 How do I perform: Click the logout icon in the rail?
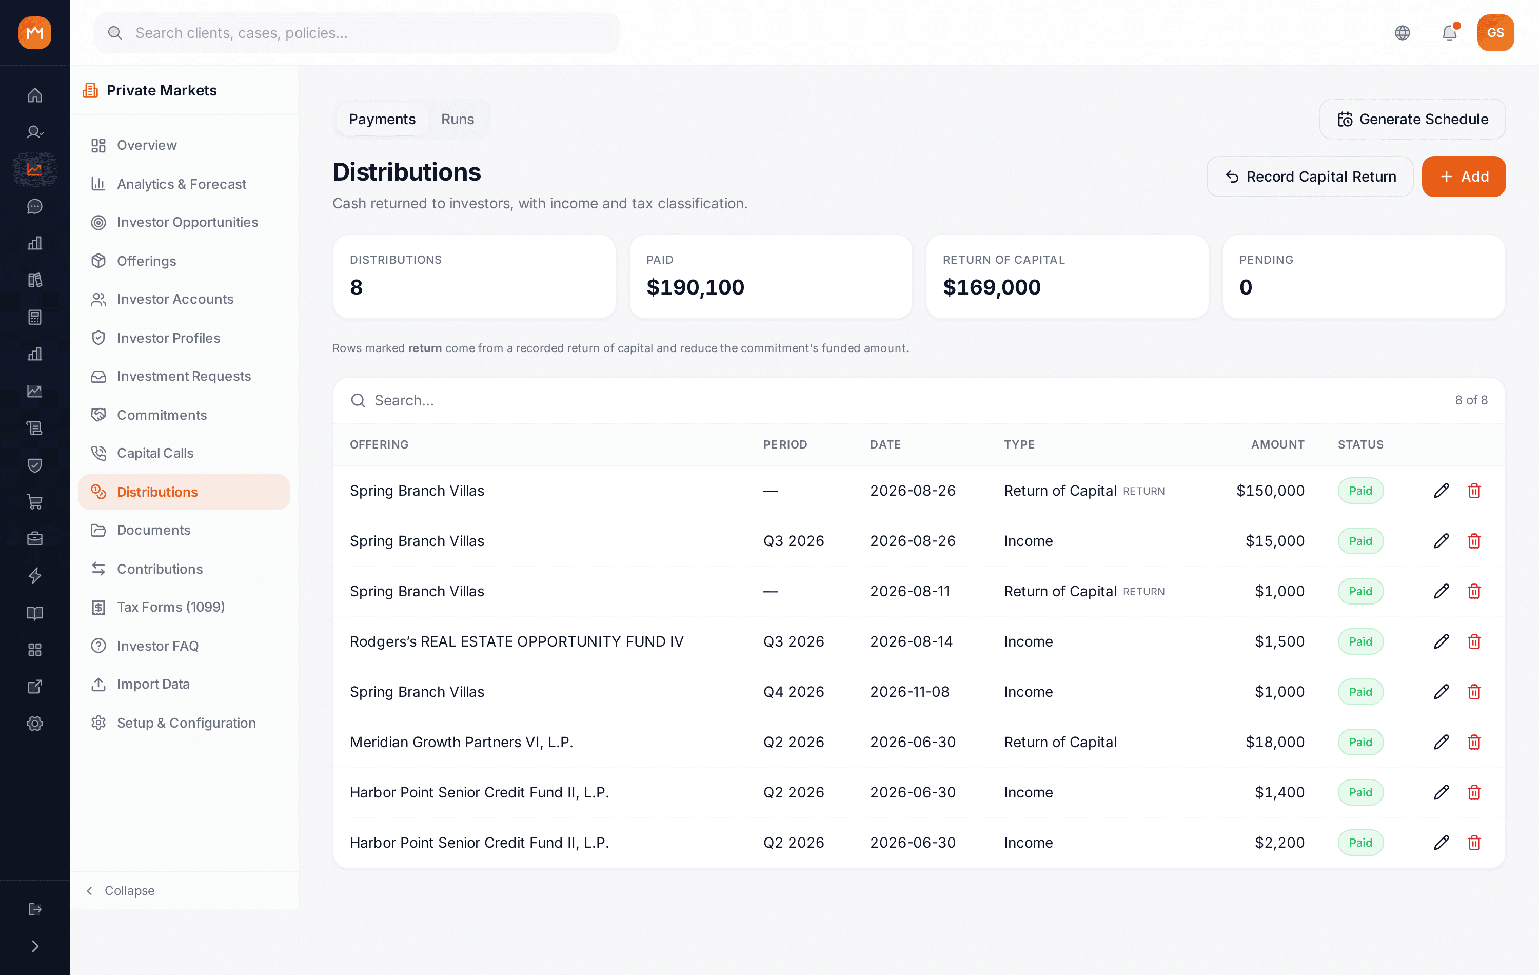click(34, 909)
